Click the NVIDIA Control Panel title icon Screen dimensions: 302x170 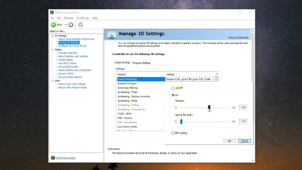tap(52, 13)
